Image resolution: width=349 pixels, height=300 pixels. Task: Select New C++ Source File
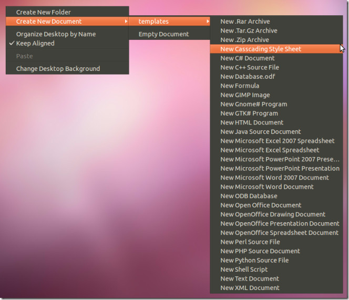(x=276, y=67)
